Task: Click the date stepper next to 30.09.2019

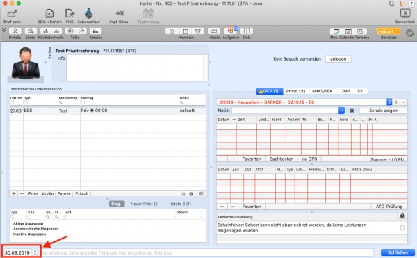Action: tap(35, 252)
